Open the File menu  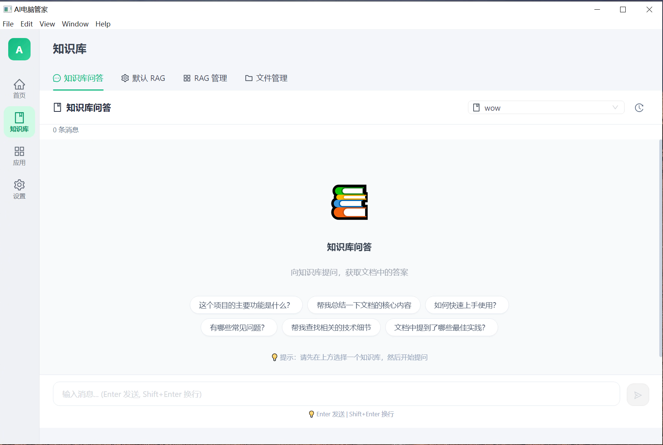click(x=8, y=23)
